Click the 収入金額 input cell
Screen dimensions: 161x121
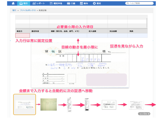(97, 36)
